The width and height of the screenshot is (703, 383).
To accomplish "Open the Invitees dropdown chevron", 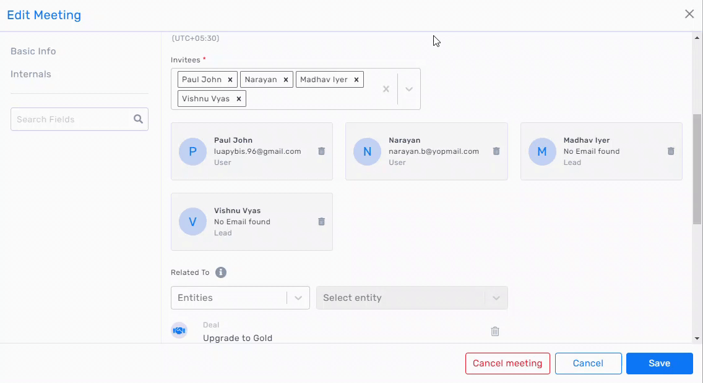I will (409, 89).
